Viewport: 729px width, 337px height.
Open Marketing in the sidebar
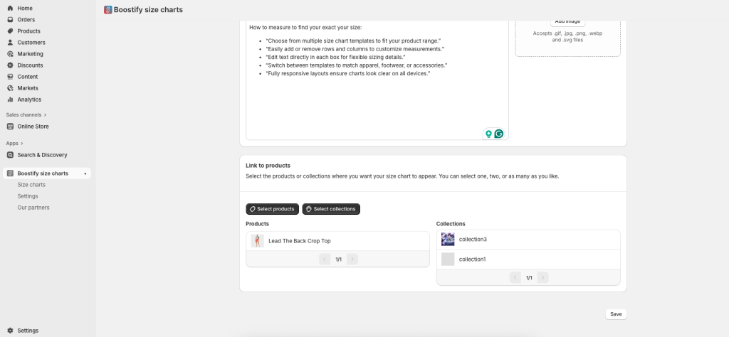[30, 54]
